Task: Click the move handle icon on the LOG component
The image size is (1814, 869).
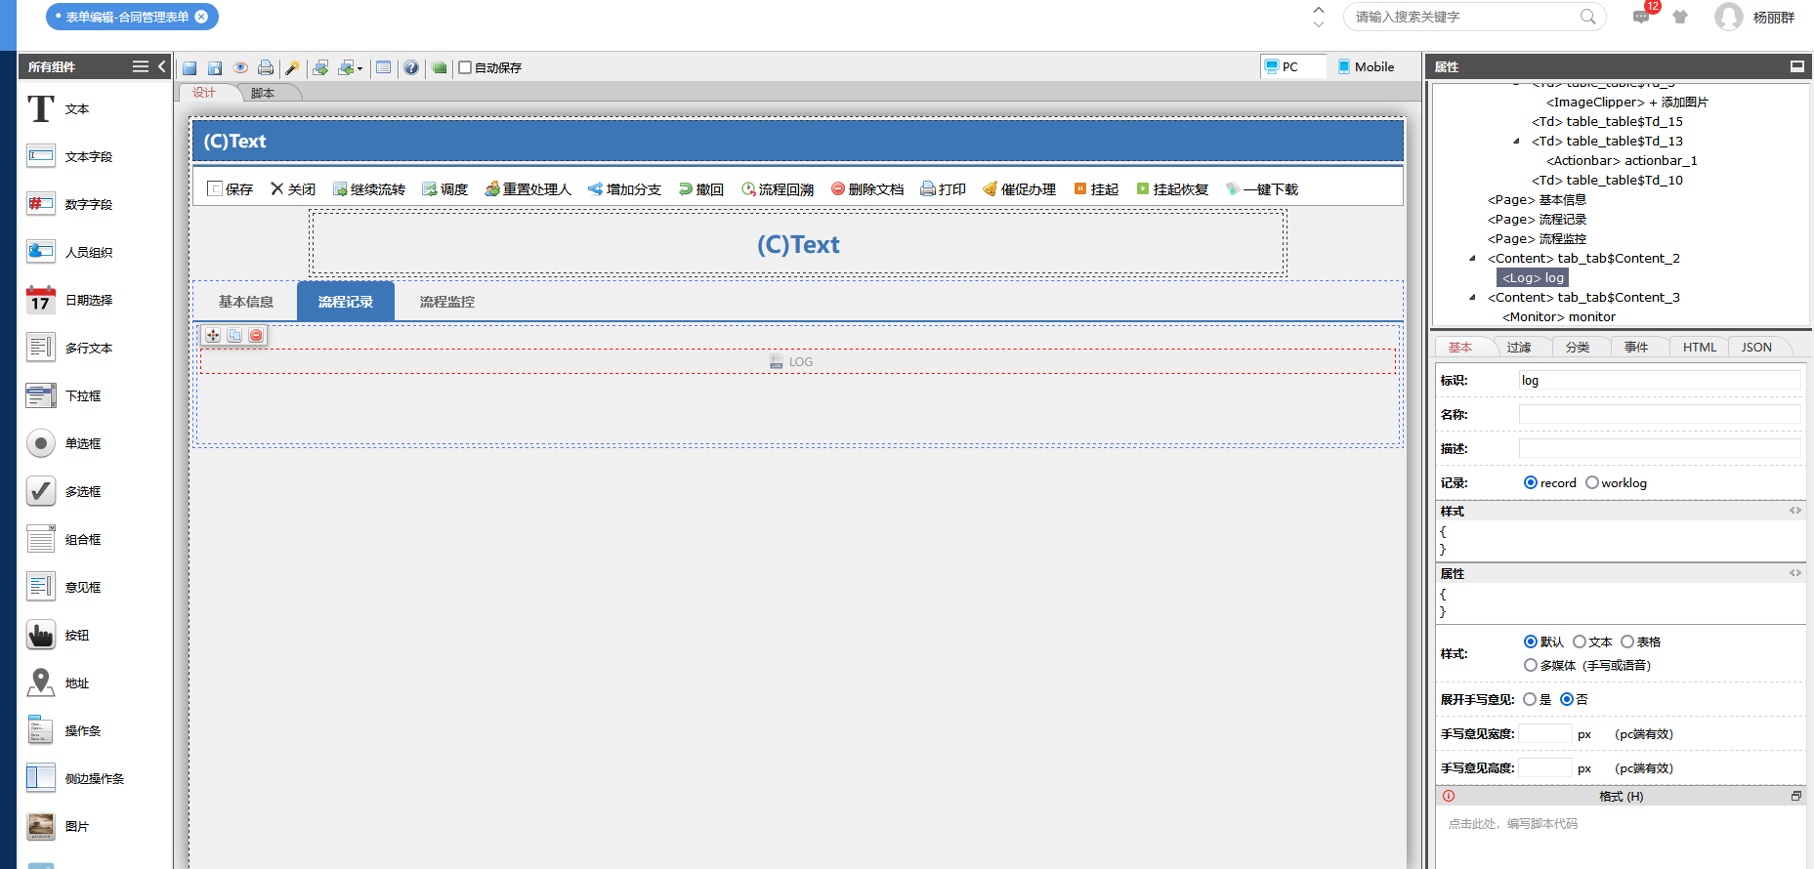Action: tap(213, 335)
